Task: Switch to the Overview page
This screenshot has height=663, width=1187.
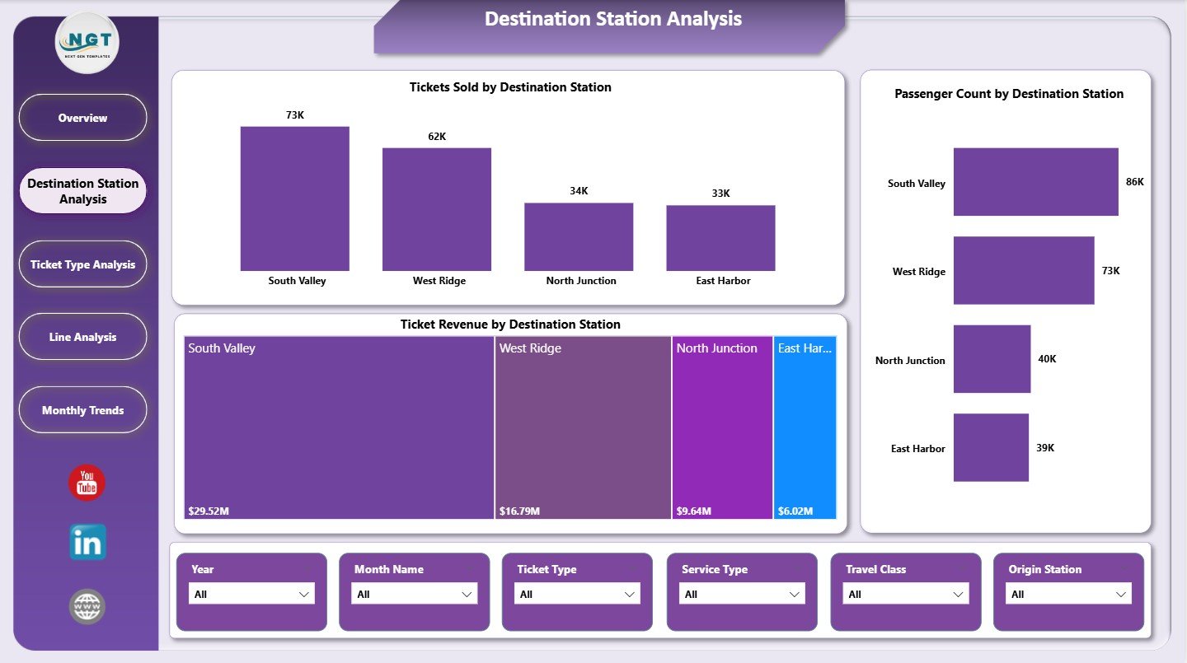Action: click(x=82, y=117)
